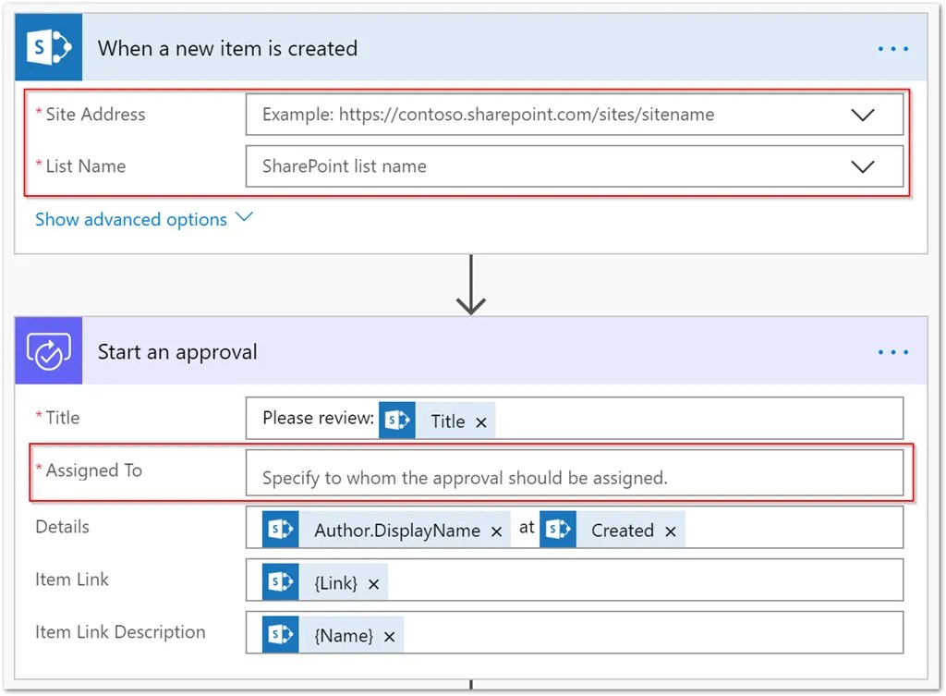Remove the Created token from Details
Screen dimensions: 946x696
671,531
